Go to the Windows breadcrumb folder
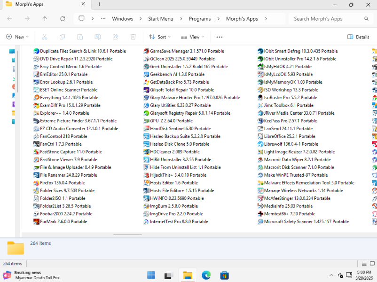Image resolution: width=377 pixels, height=282 pixels. (122, 19)
